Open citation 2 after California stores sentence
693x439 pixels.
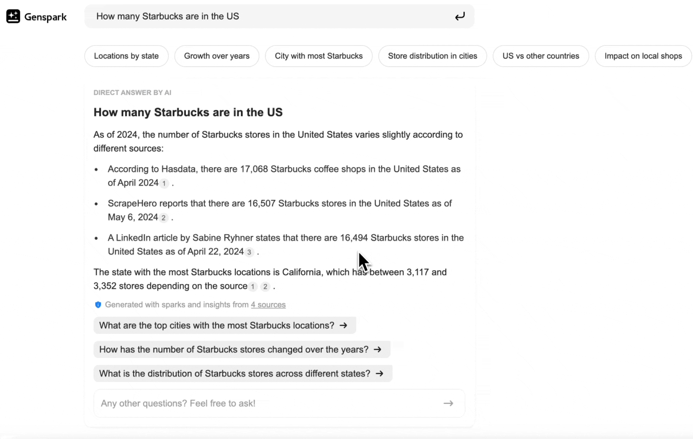pyautogui.click(x=265, y=287)
